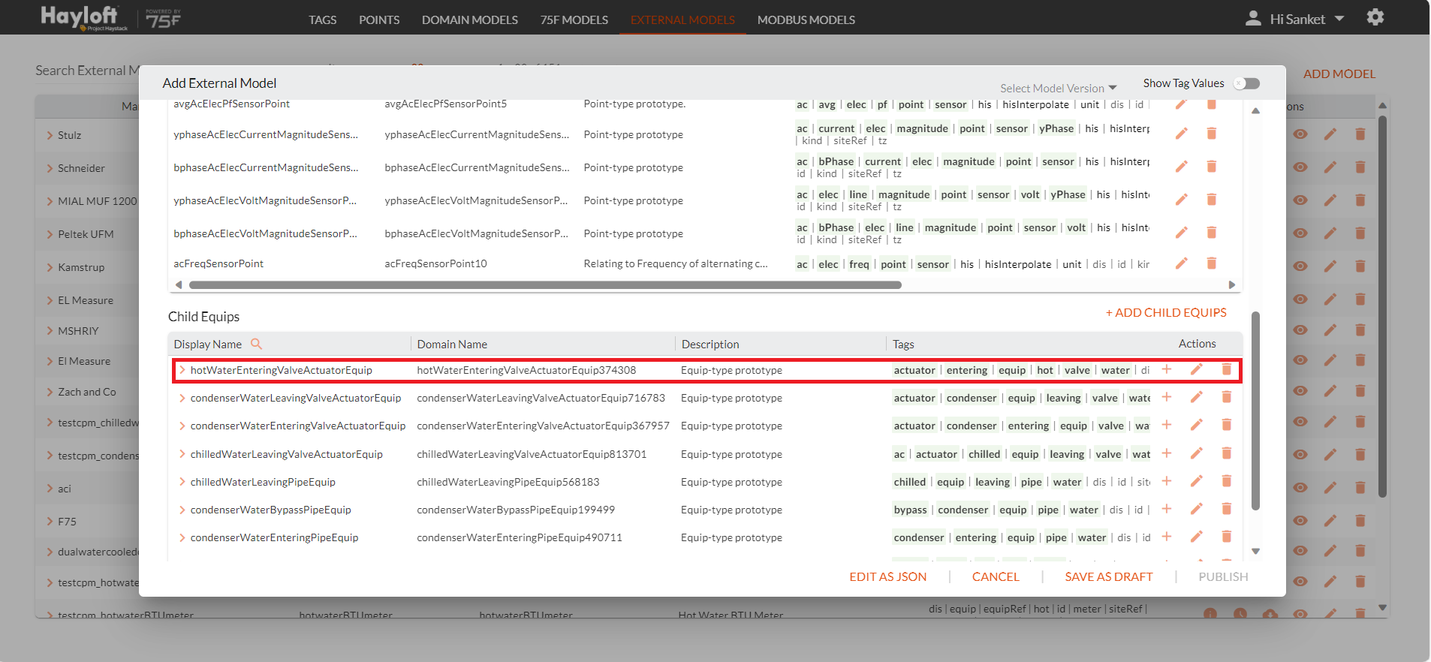Open the DOMAIN MODELS tab

coord(470,20)
